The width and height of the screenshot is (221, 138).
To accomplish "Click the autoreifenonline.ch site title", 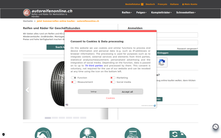I will tap(52, 11).
